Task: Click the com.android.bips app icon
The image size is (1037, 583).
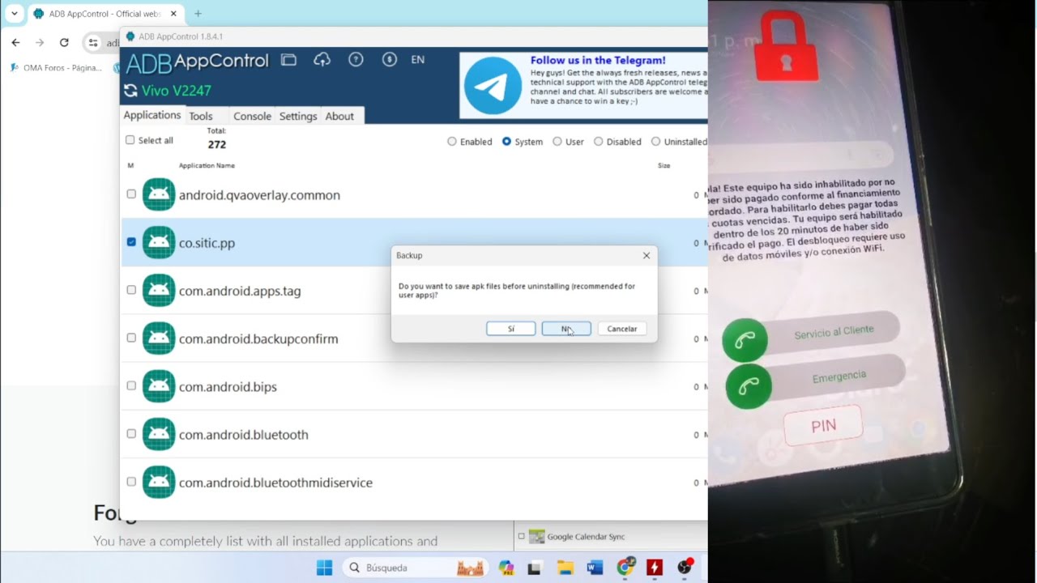Action: point(159,386)
